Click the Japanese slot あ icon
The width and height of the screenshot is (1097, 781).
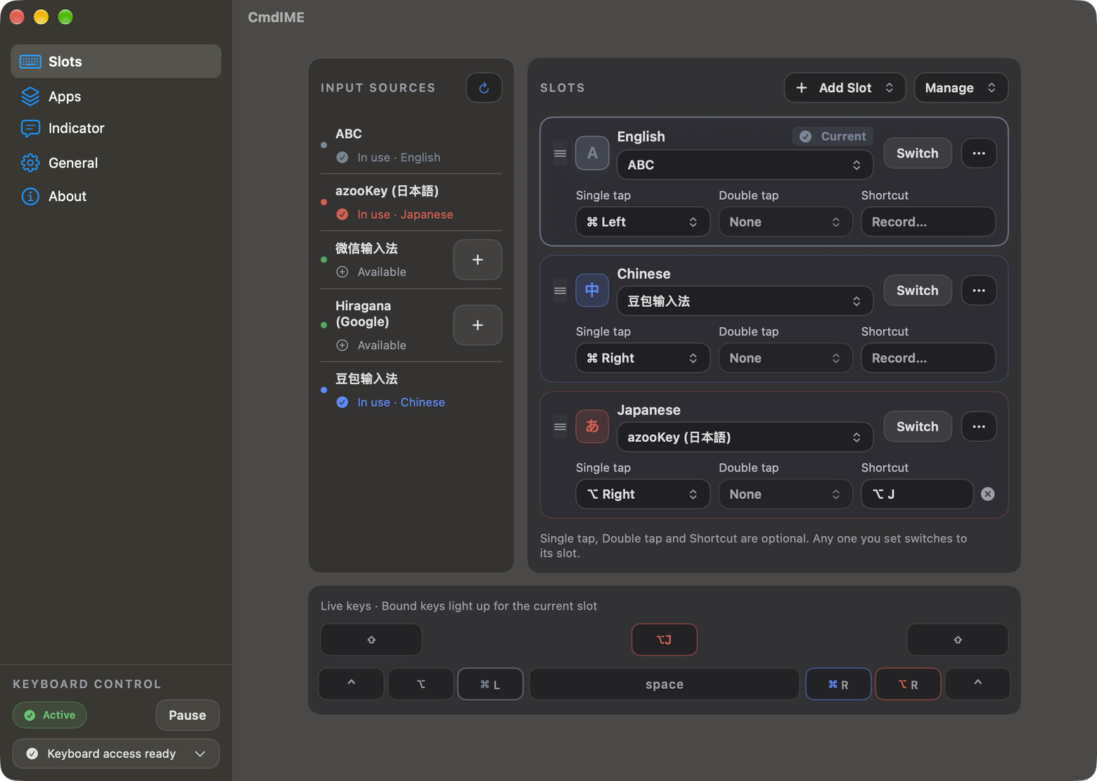point(592,426)
